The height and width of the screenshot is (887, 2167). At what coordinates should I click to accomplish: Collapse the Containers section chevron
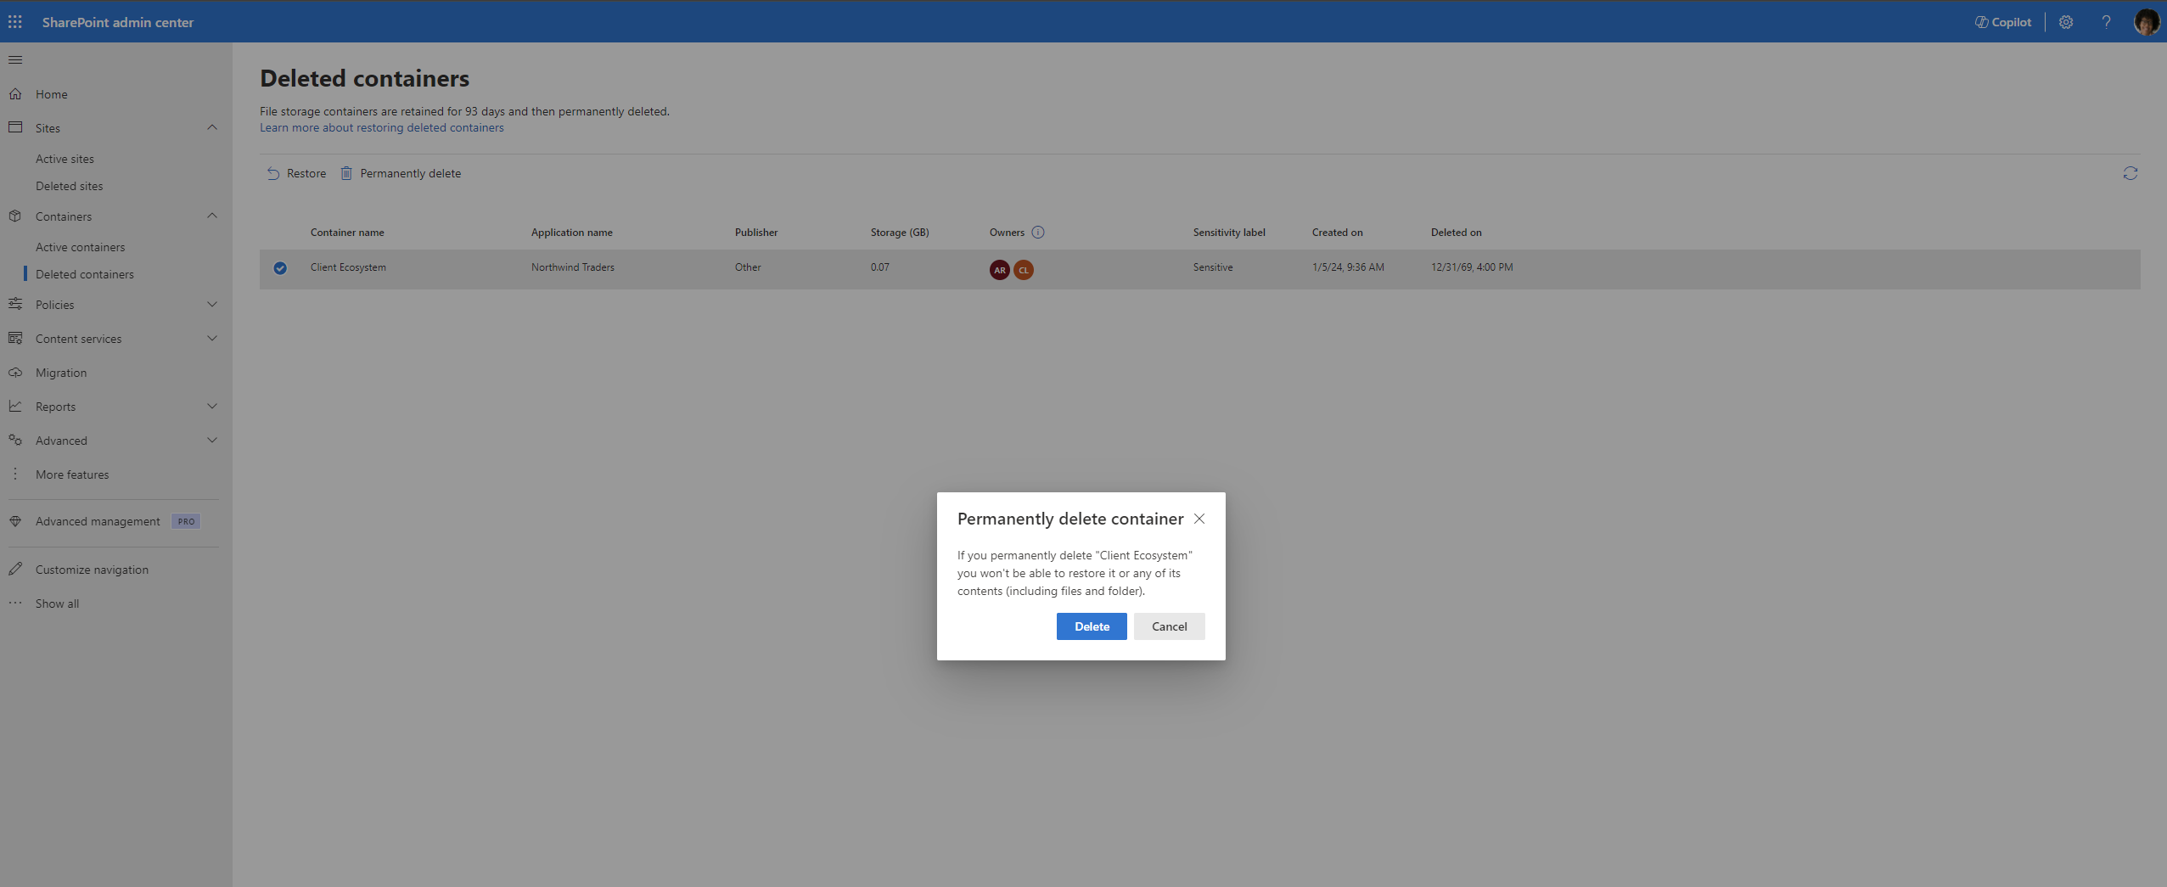pos(212,216)
